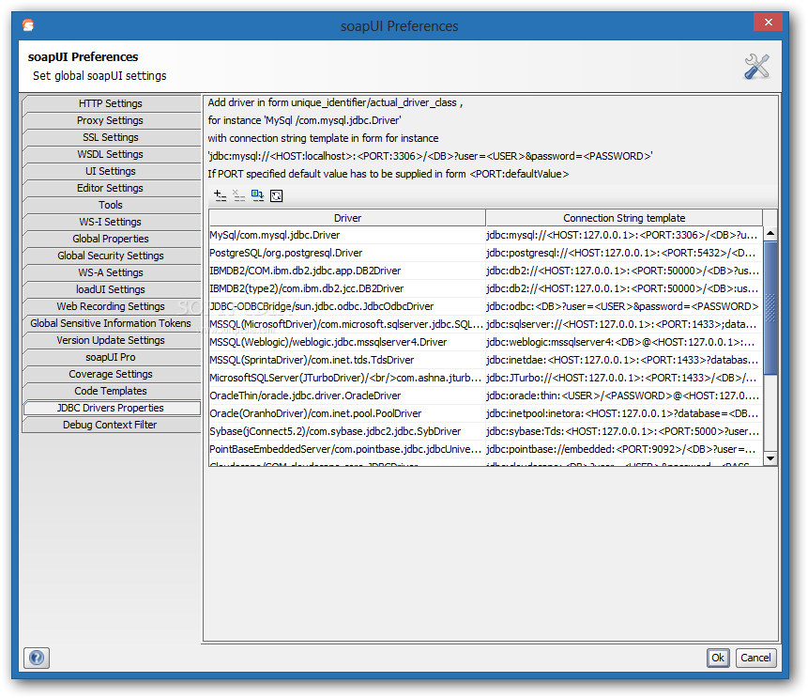Click the table scrollbar up arrow
Image resolution: width=808 pixels, height=698 pixels.
coord(770,233)
